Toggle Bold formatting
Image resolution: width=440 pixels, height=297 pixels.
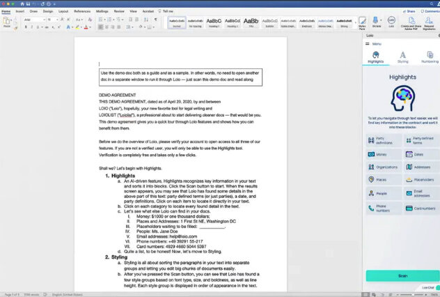[x=26, y=27]
